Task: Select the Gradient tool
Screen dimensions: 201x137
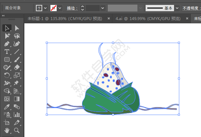Action: pyautogui.click(x=17, y=99)
